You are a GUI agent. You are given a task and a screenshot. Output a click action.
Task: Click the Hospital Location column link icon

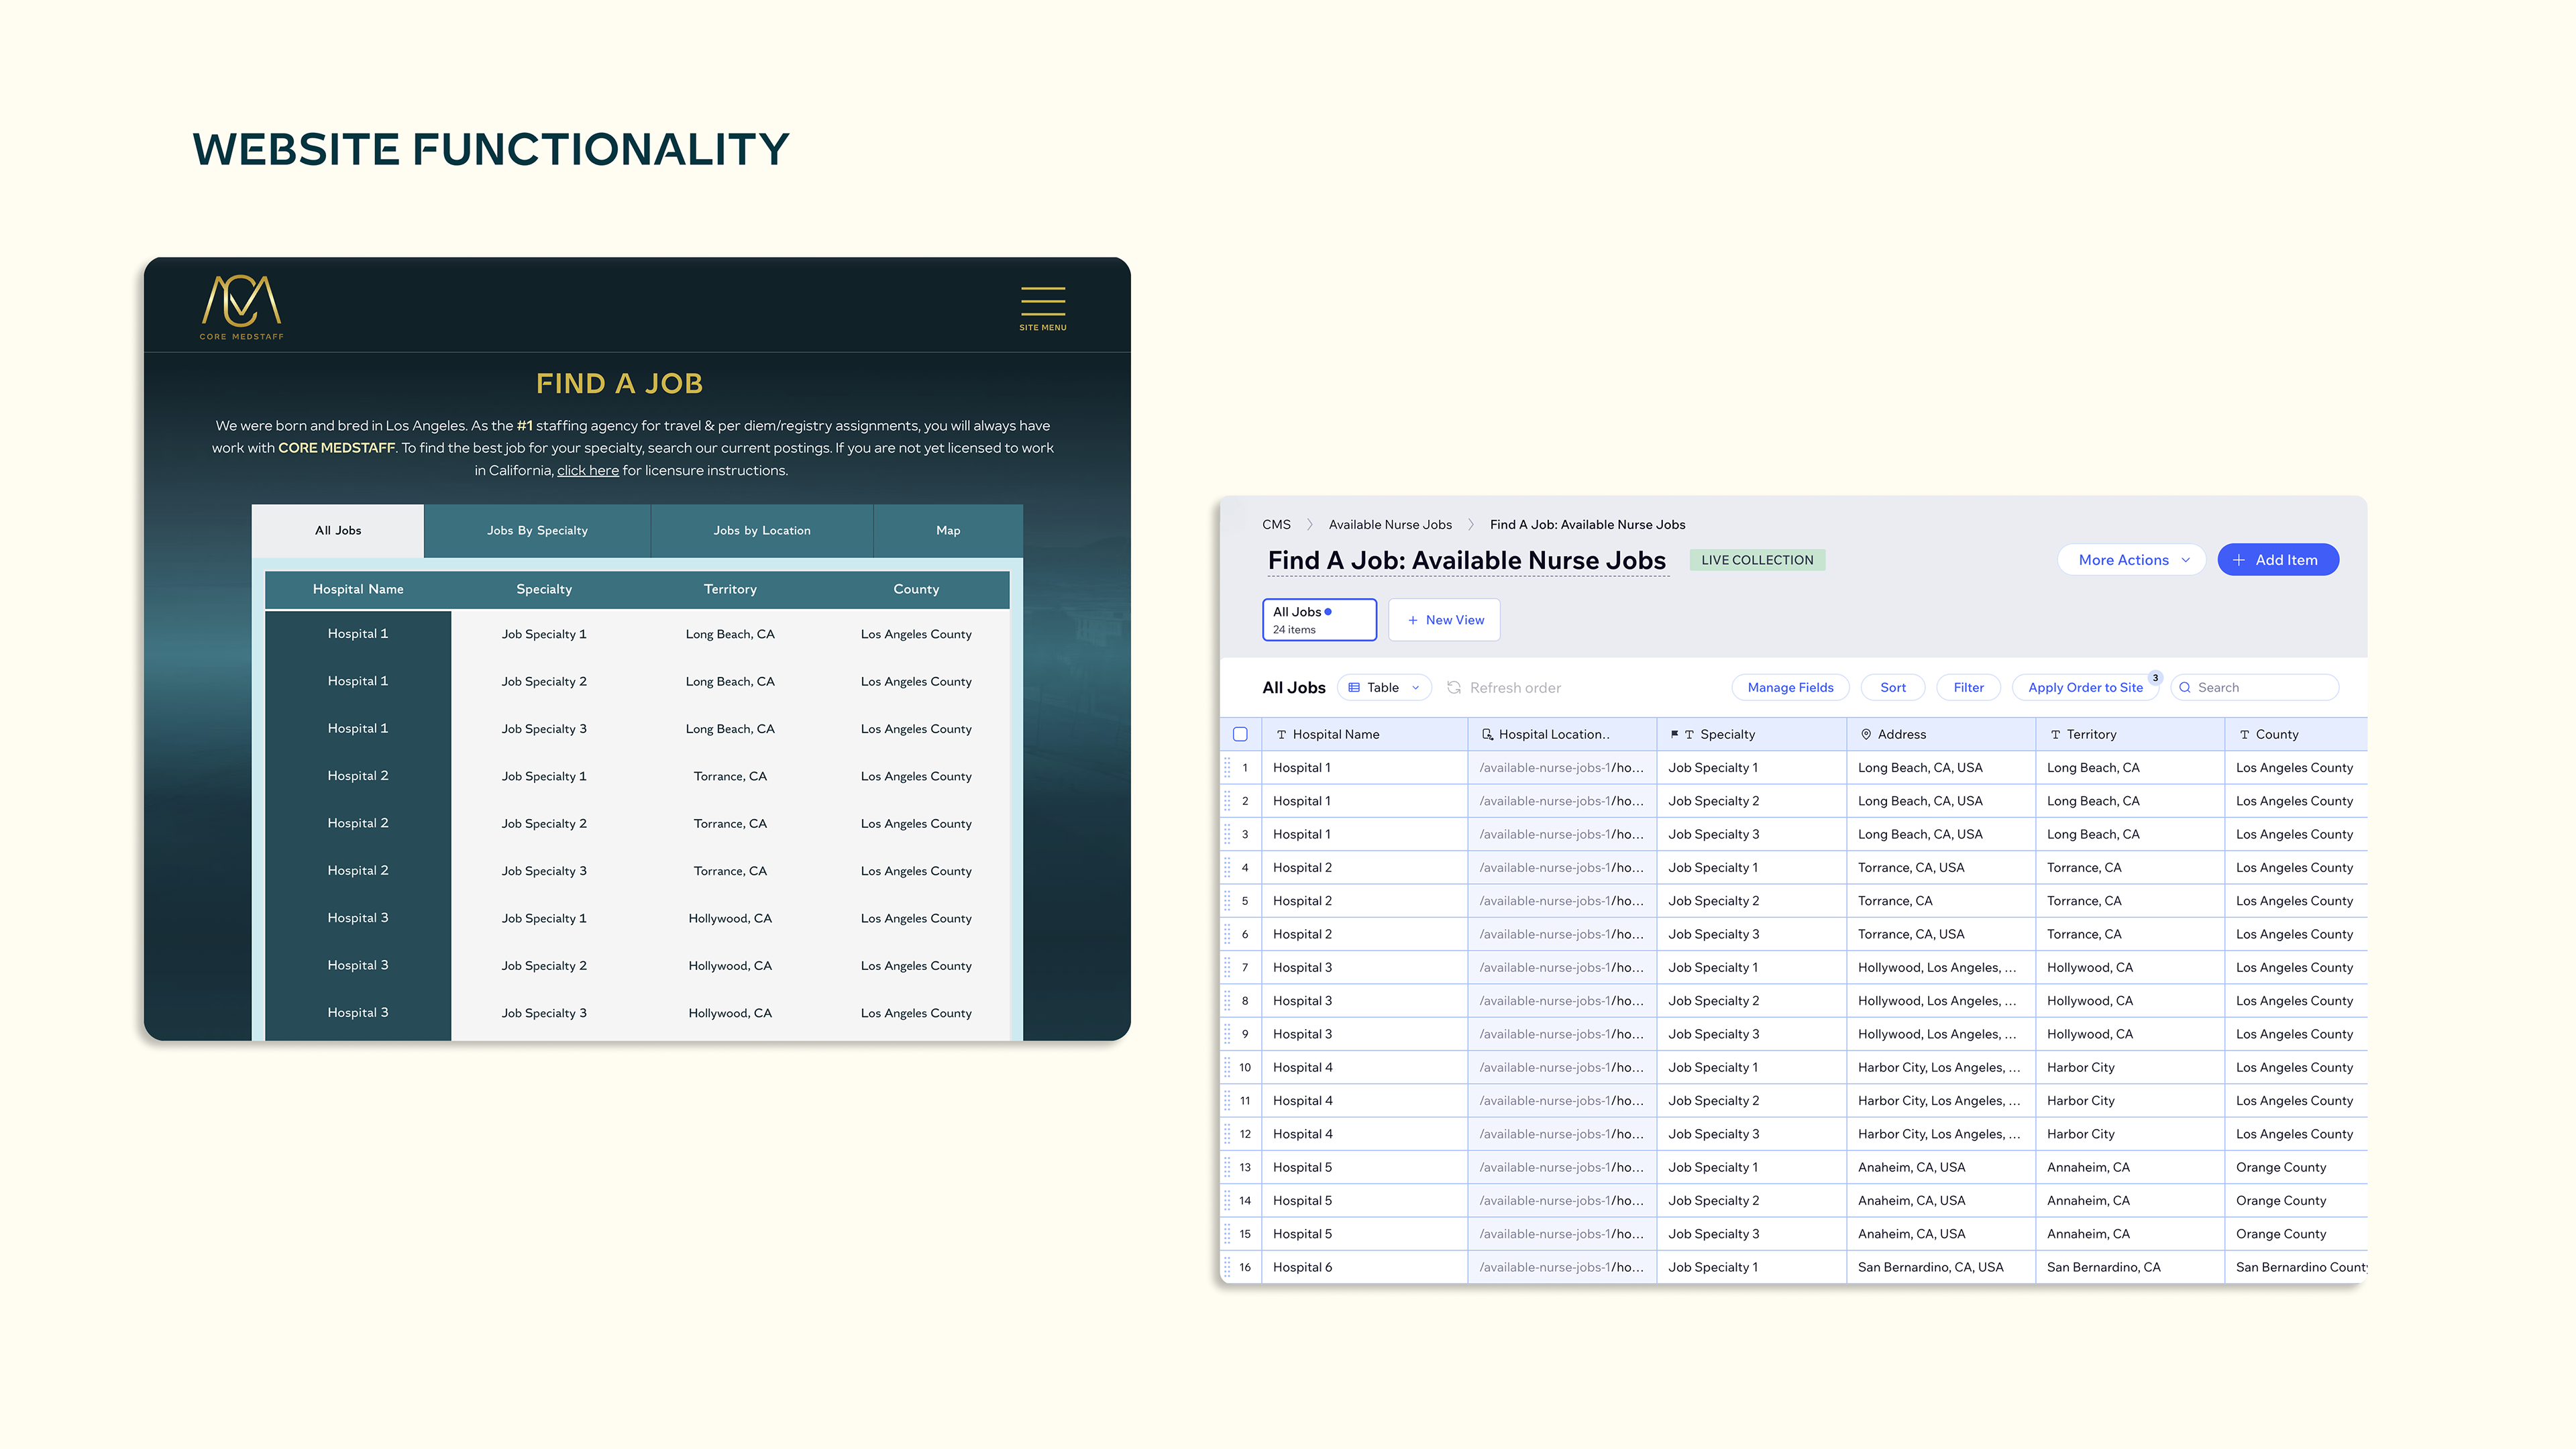coord(1487,734)
